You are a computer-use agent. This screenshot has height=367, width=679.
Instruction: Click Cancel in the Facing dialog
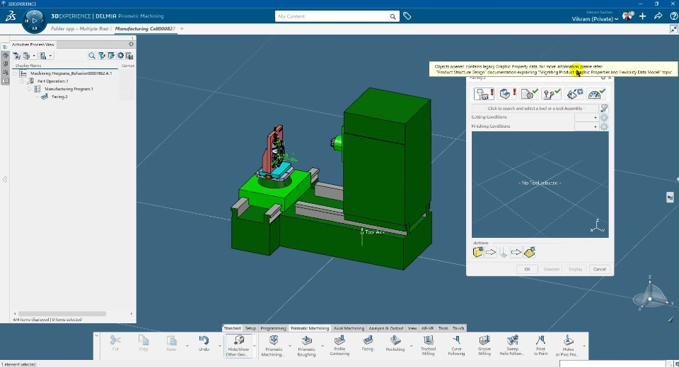pos(599,269)
